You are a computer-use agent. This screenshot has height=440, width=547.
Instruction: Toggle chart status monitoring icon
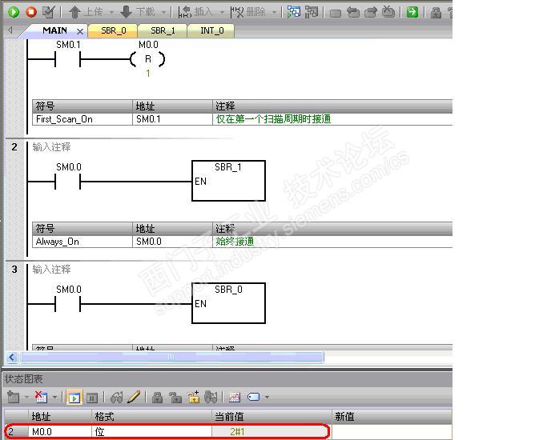74,398
